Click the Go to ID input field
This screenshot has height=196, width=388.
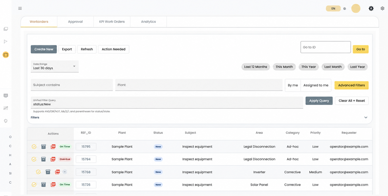[x=325, y=47]
